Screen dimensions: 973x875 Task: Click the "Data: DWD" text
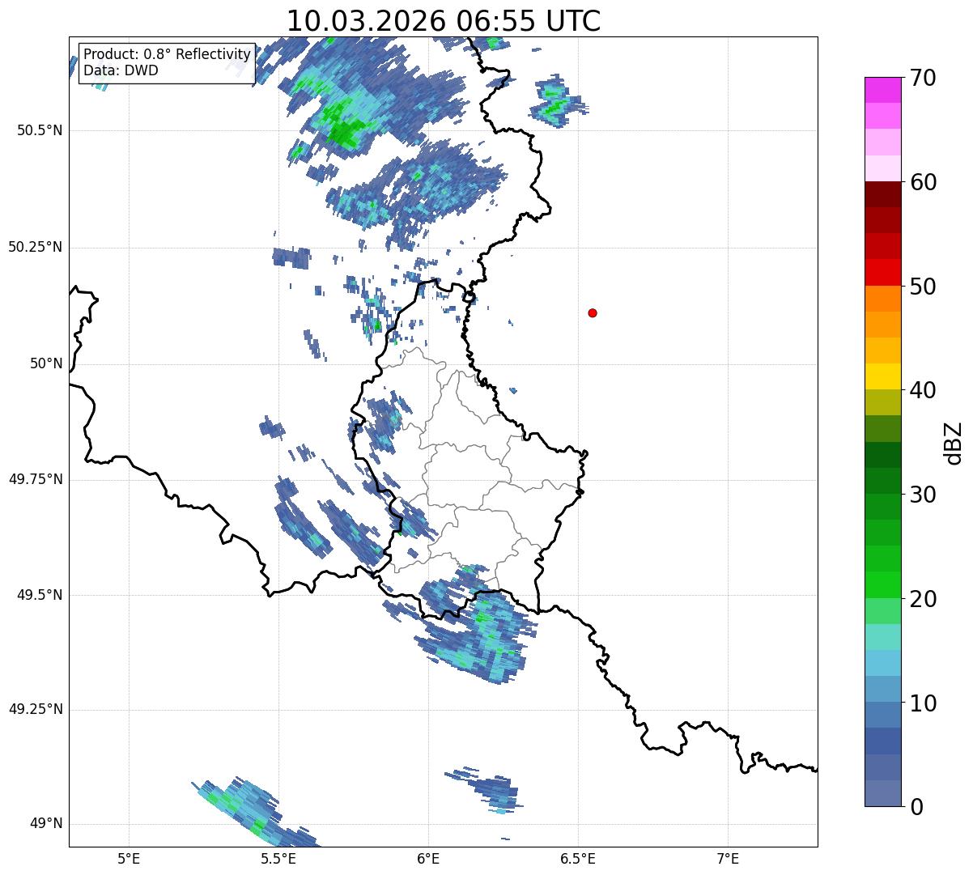[121, 70]
